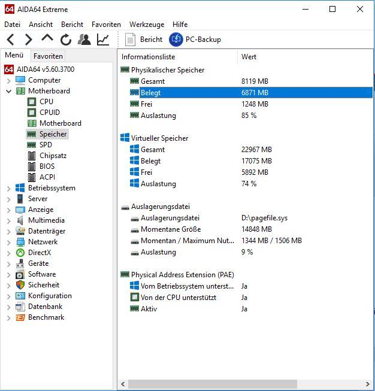Click the ACPI chip icon

[x=32, y=177]
